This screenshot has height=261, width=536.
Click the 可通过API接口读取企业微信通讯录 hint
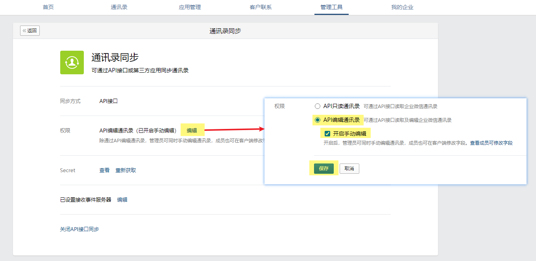pyautogui.click(x=401, y=106)
